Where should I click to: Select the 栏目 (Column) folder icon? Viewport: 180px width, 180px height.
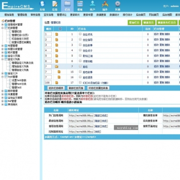(x=67, y=4)
